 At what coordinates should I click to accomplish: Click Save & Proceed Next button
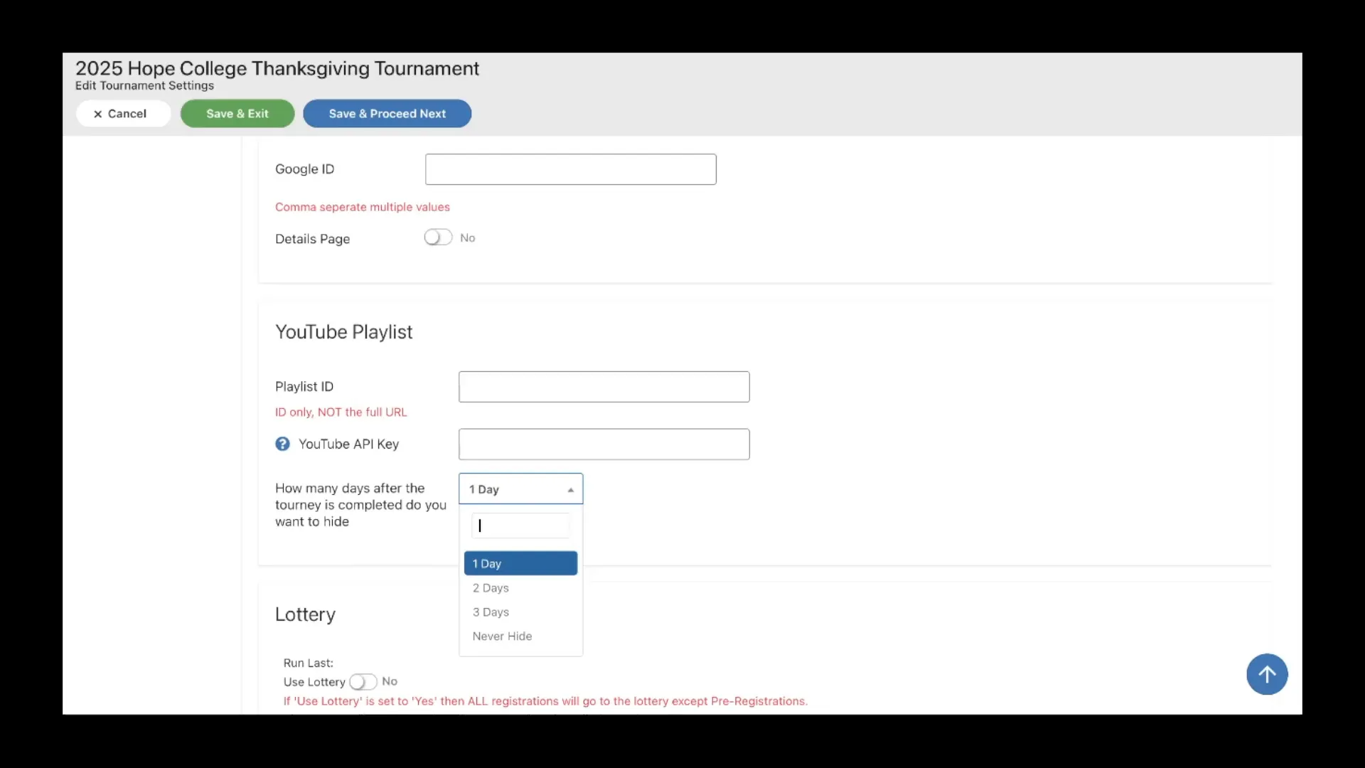[x=387, y=114]
